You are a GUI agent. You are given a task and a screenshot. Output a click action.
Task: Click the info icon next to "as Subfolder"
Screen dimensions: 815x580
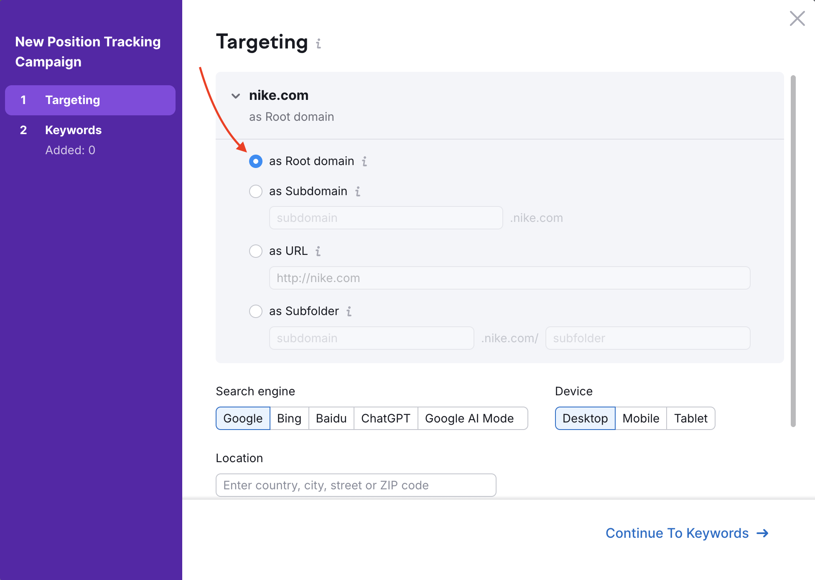click(349, 311)
